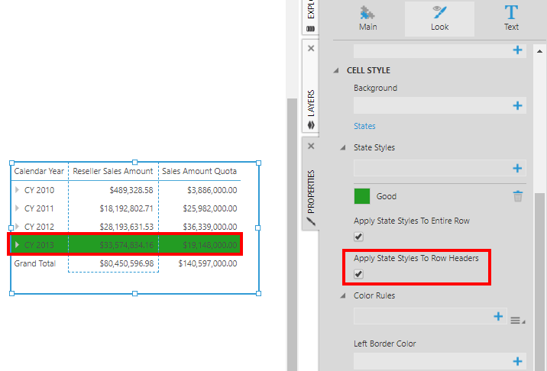
Task: Open the Text properties tab
Action: 511,19
